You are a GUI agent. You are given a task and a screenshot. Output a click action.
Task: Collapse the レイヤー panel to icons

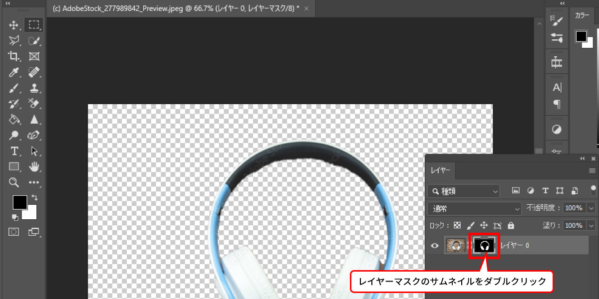click(x=583, y=158)
